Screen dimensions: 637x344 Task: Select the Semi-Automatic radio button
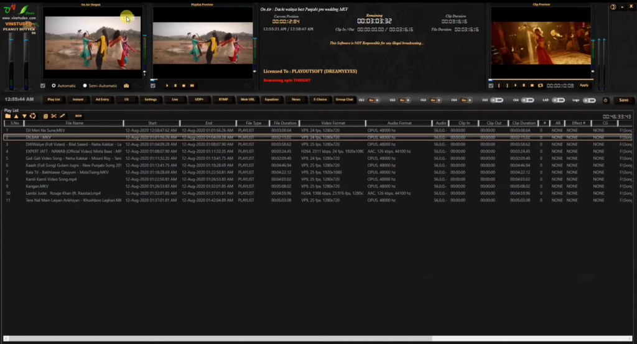85,85
